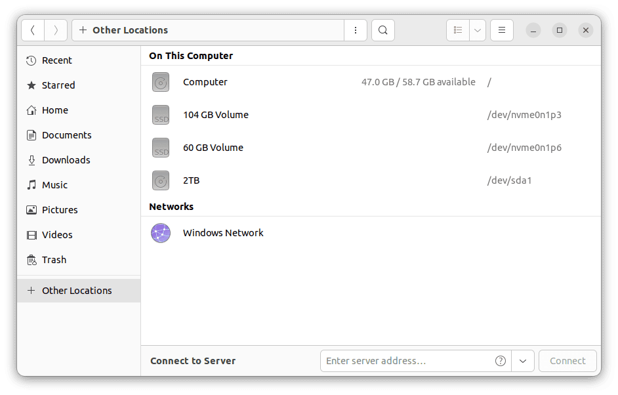
Task: Open the 60 GB Volume
Action: 213,148
